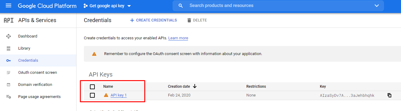Check the box for API key 1
The image size is (401, 111).
pyautogui.click(x=92, y=95)
